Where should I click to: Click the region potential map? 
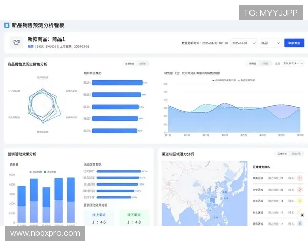point(204,193)
